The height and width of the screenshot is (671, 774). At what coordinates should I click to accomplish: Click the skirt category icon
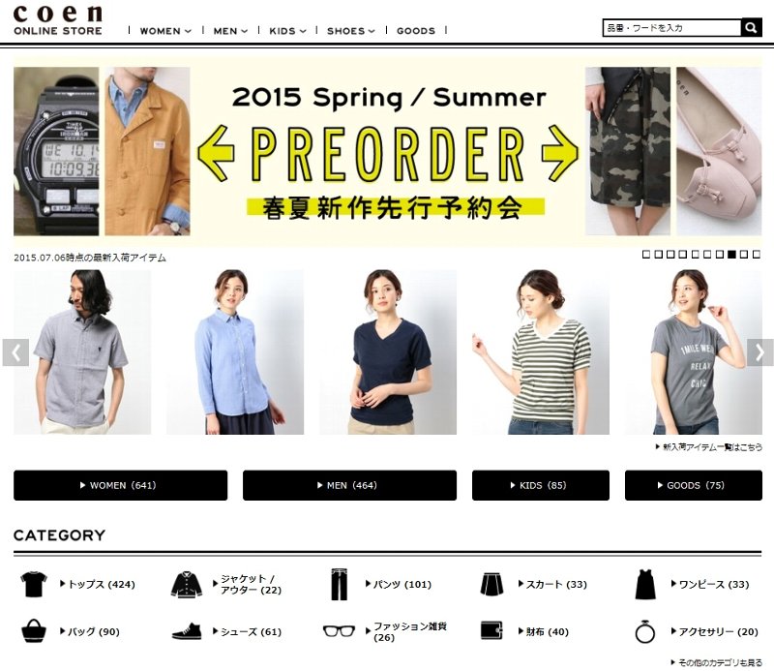(x=492, y=584)
